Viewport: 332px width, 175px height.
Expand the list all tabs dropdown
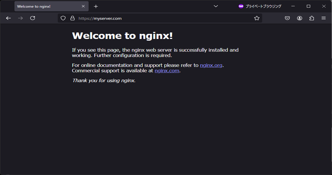(x=216, y=6)
